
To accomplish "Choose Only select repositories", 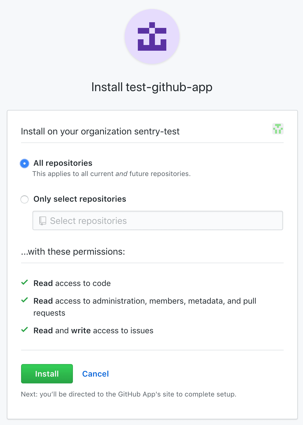I will (x=24, y=199).
